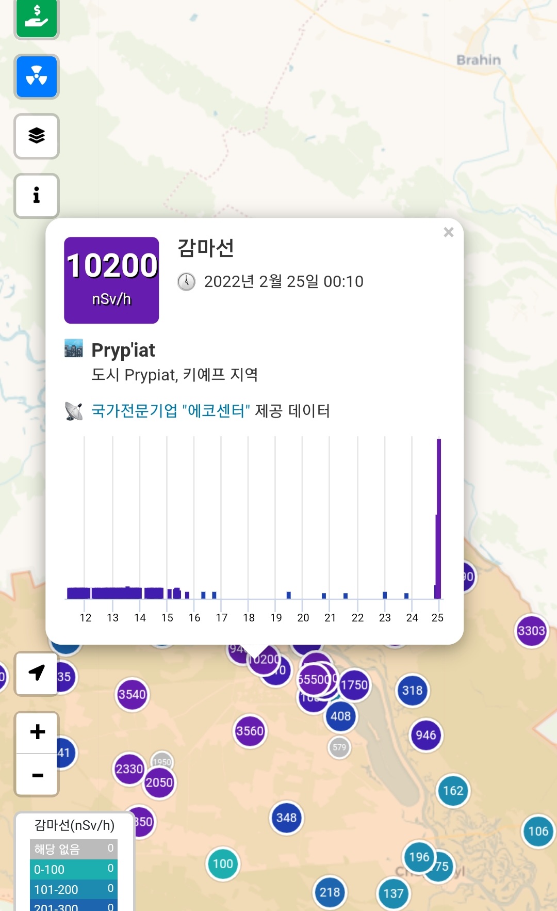Close the Pryp'iat gamma popup
This screenshot has height=911, width=557.
(448, 232)
